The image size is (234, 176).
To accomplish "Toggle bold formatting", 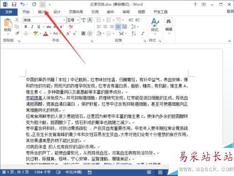I will point(26,27).
